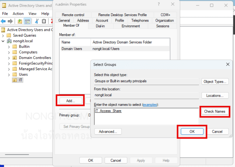The image size is (235, 167).
Task: Expand the ForeignSecurityPrincipals node
Action: tap(9, 64)
